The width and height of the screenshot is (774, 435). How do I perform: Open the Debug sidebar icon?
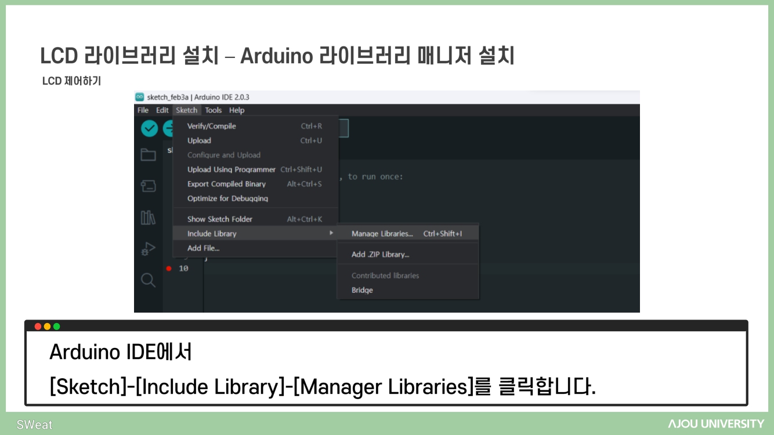point(149,249)
